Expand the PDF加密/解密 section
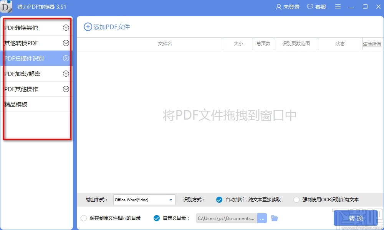Image resolution: width=384 pixels, height=230 pixels. click(x=66, y=74)
